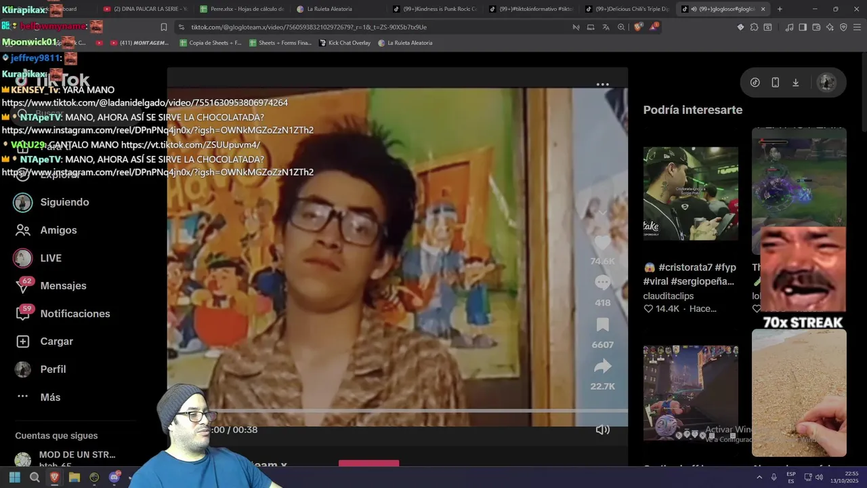Open the Brave VPN shield icon
This screenshot has width=867, height=488.
click(x=843, y=27)
